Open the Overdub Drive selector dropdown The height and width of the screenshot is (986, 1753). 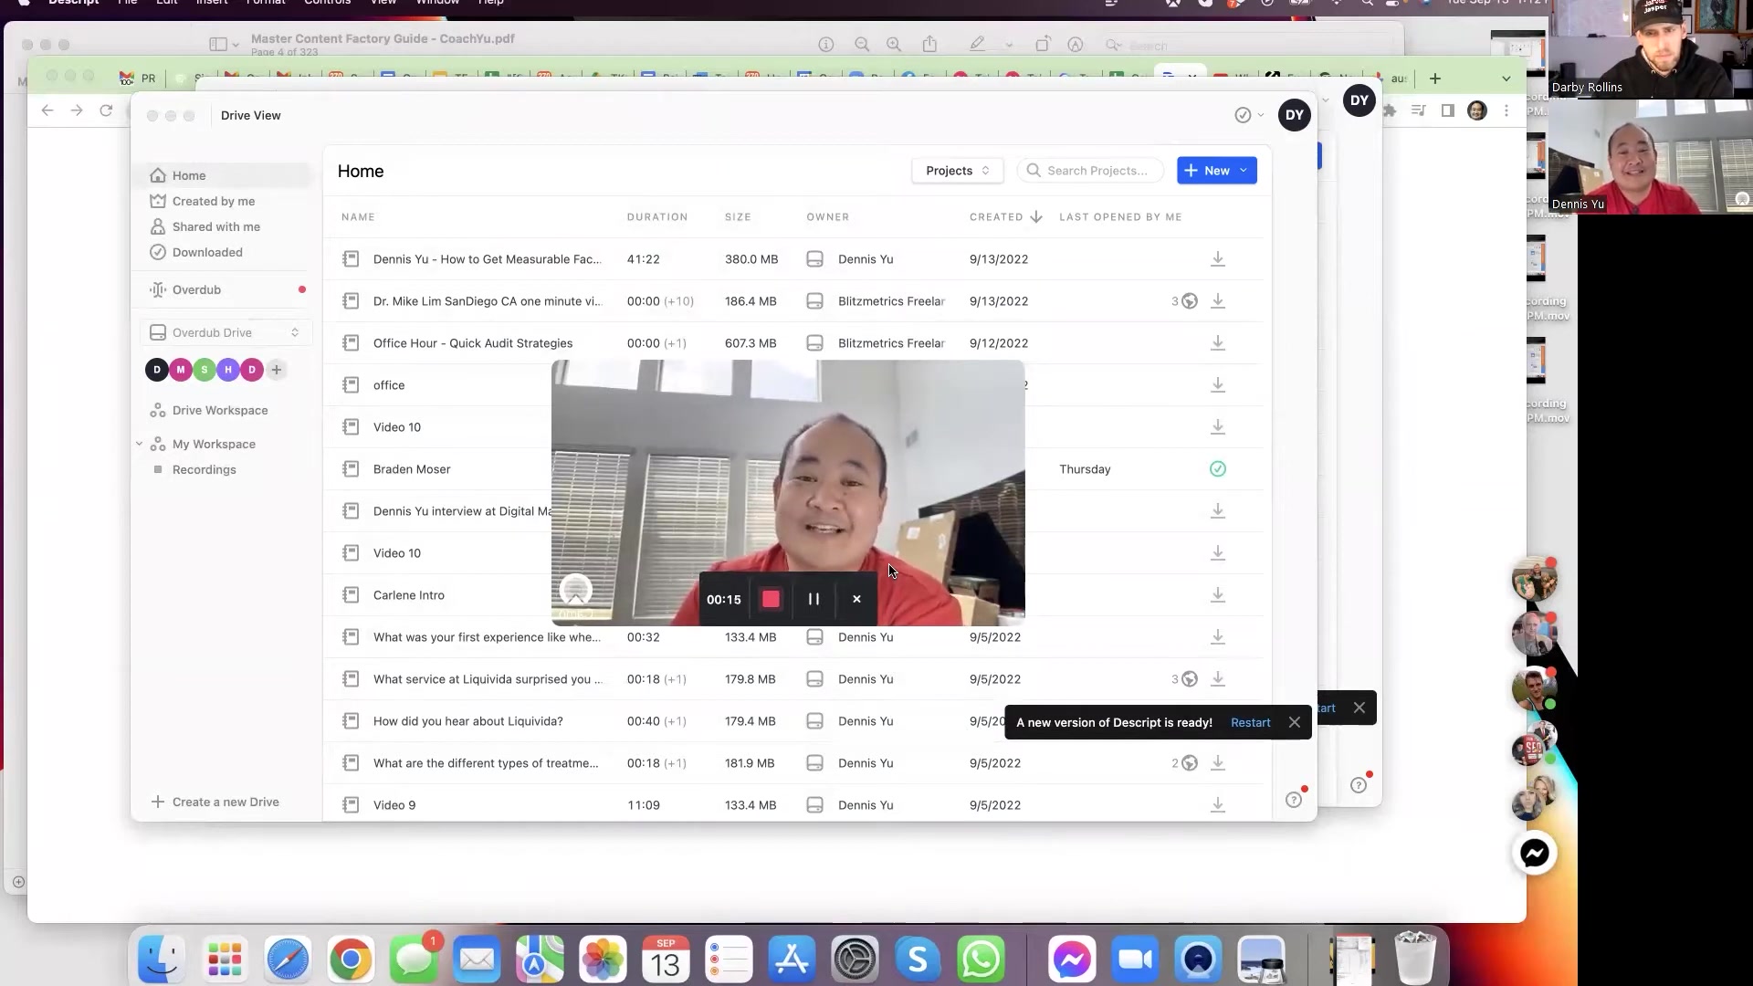pyautogui.click(x=226, y=332)
